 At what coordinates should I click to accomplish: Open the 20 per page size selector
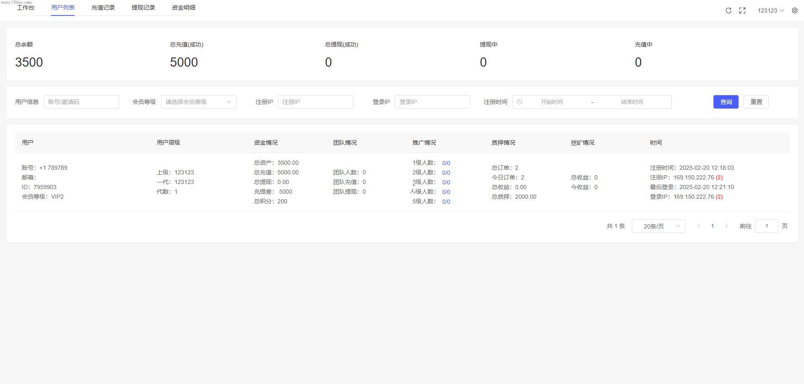click(658, 226)
